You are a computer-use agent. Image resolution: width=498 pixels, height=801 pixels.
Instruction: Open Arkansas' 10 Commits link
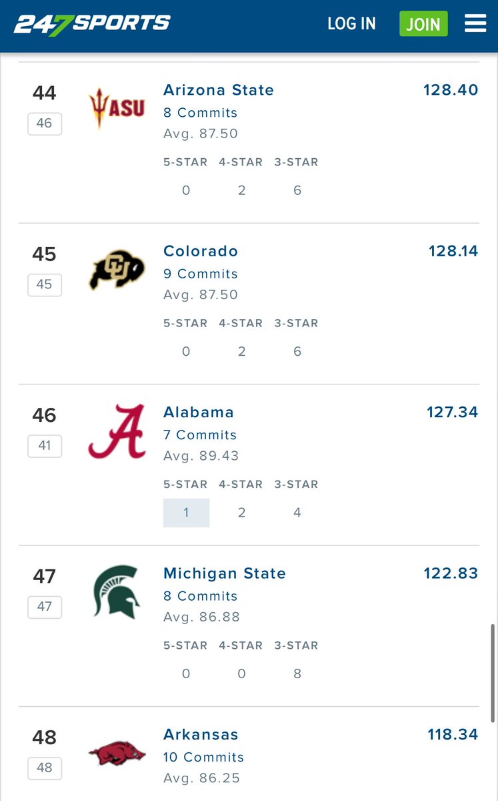pos(203,757)
